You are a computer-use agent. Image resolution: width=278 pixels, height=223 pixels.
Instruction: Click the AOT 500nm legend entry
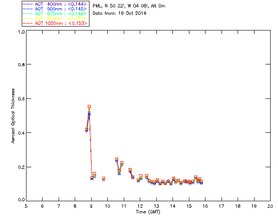(55, 9)
